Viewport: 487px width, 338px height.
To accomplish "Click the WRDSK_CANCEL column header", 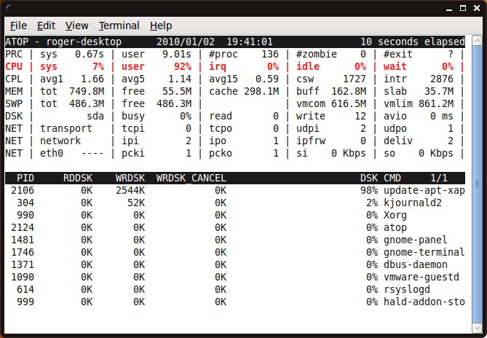I will (191, 178).
